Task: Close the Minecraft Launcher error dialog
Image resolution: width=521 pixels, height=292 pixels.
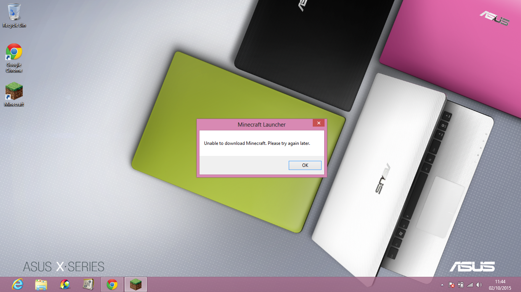Action: (318, 123)
